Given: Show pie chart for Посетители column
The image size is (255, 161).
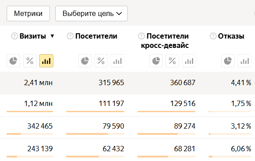Looking at the screenshot, I should 85,61.
